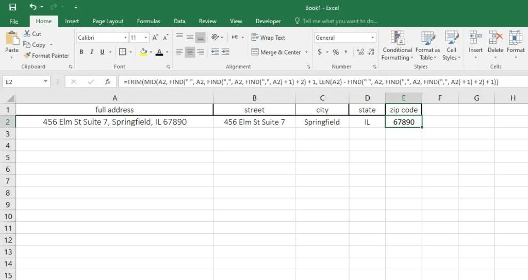528x280 pixels.
Task: Align text to the left
Action: [x=179, y=52]
